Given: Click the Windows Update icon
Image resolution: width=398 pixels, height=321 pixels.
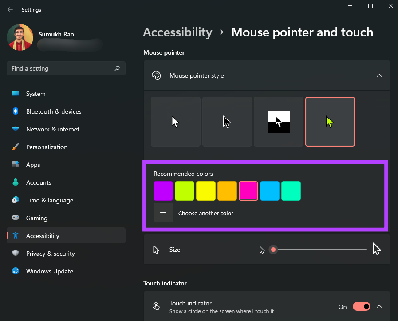Looking at the screenshot, I should click(16, 271).
